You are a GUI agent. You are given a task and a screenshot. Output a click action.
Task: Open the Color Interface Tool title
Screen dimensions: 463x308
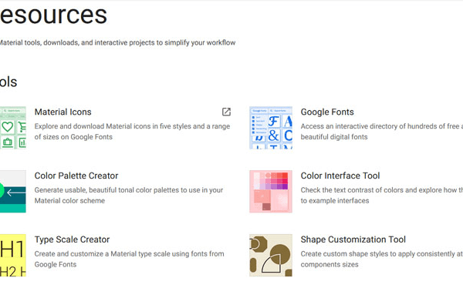pyautogui.click(x=340, y=176)
